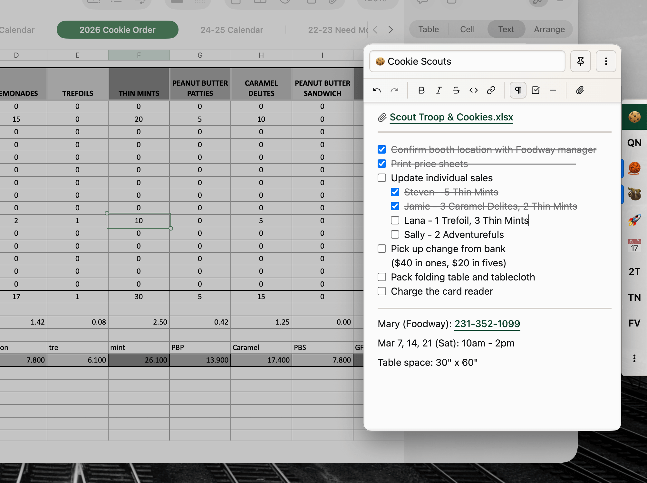Check the Update individual sales checkbox
Screen dimensions: 647x483
pyautogui.click(x=382, y=178)
